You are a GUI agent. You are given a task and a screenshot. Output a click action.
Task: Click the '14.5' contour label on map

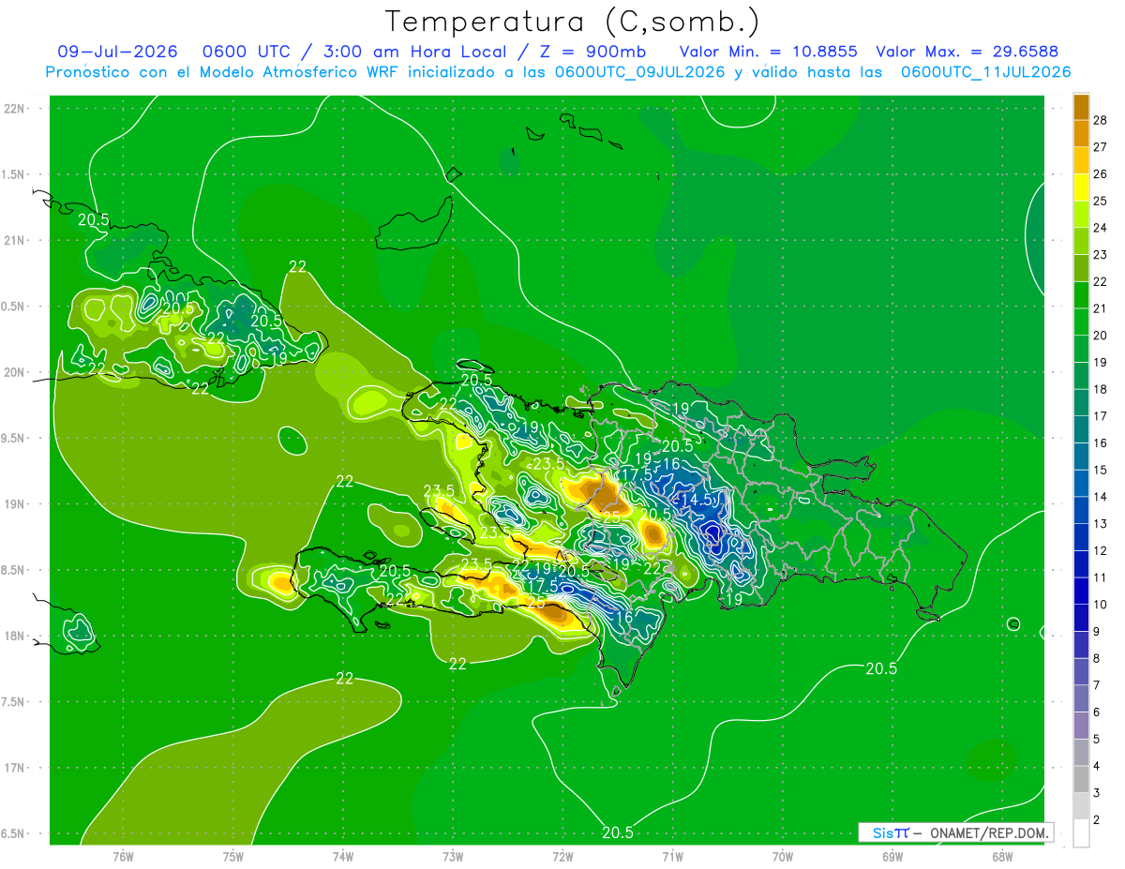(696, 501)
